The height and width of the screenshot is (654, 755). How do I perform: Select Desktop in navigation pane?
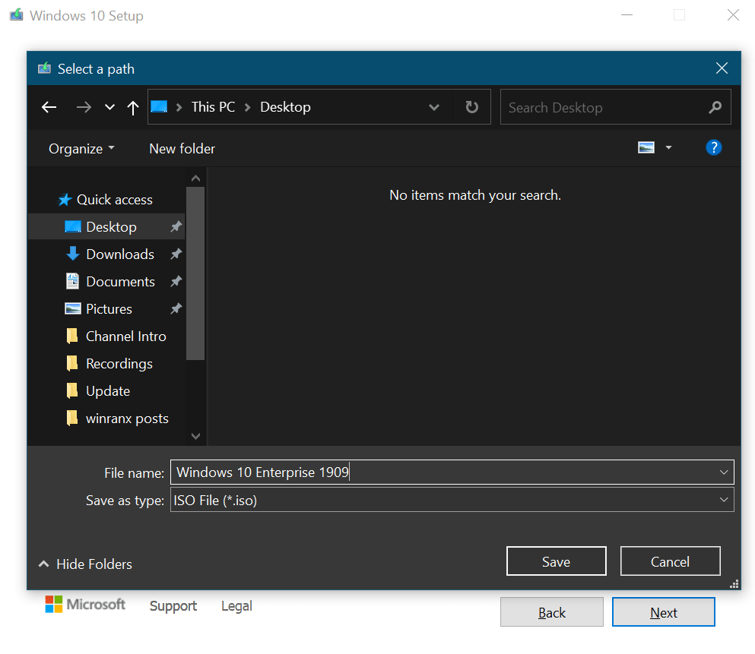(x=107, y=226)
